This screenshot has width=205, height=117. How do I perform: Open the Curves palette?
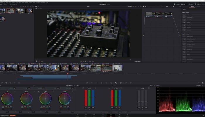point(87,83)
